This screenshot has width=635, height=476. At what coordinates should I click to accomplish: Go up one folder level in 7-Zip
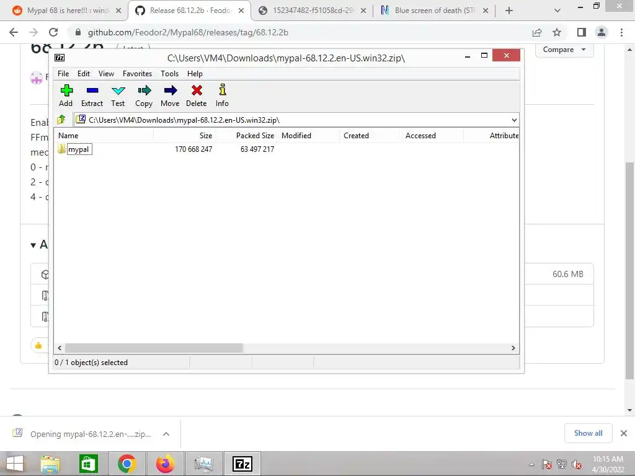61,120
